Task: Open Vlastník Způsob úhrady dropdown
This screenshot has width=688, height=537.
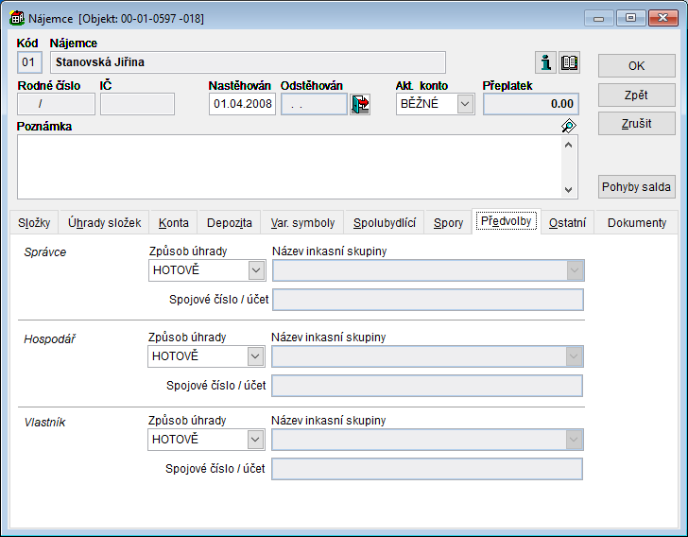Action: pyautogui.click(x=255, y=440)
